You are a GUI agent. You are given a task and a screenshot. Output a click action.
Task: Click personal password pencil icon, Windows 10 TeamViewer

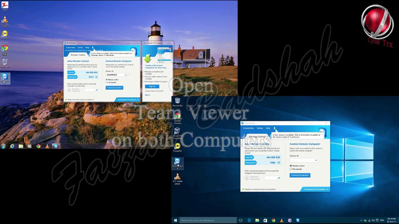pos(279,178)
